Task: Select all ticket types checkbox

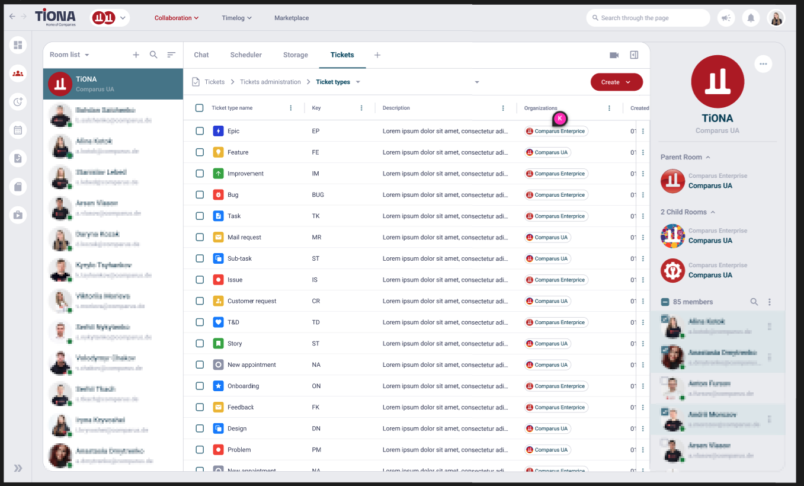Action: click(x=199, y=108)
